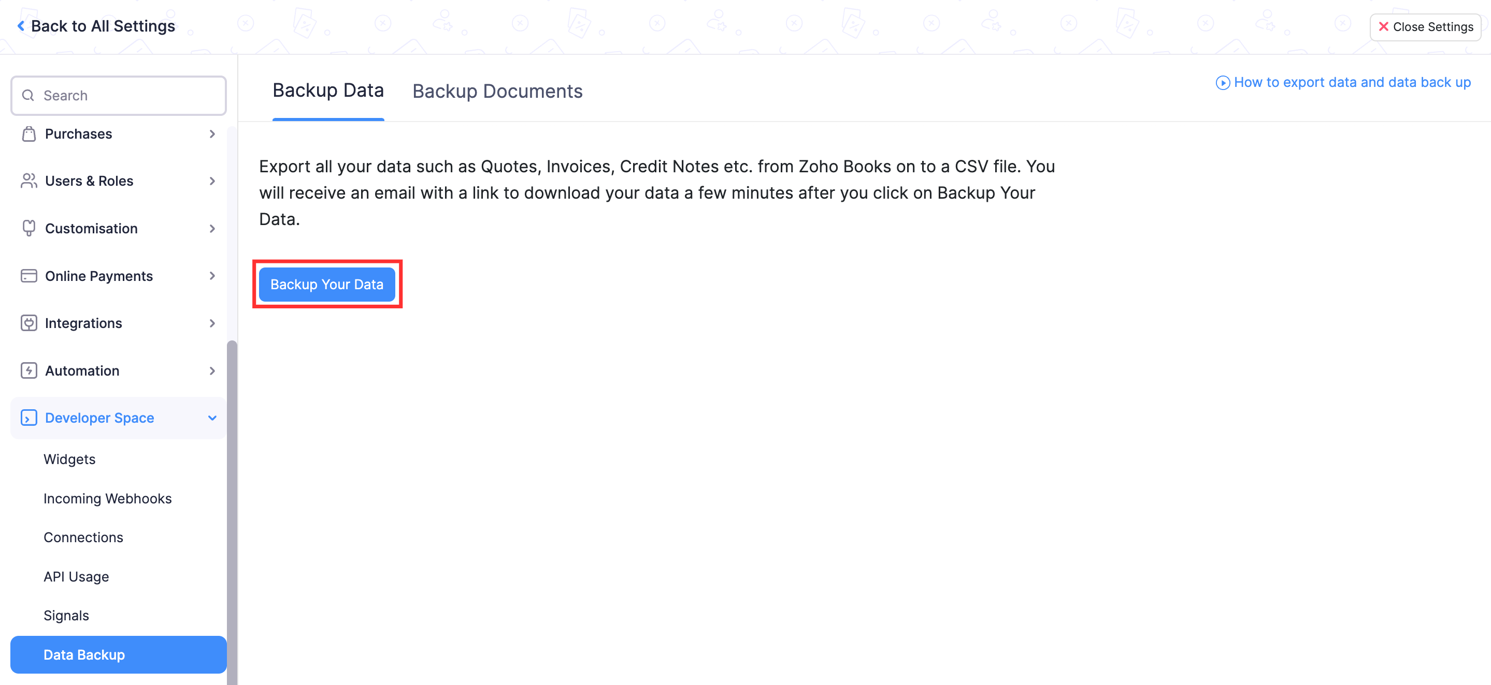
Task: Switch to the Backup Documents tab
Action: tap(497, 90)
